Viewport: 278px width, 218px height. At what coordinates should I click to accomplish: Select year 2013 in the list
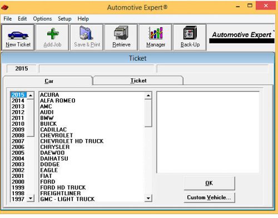click(18, 106)
